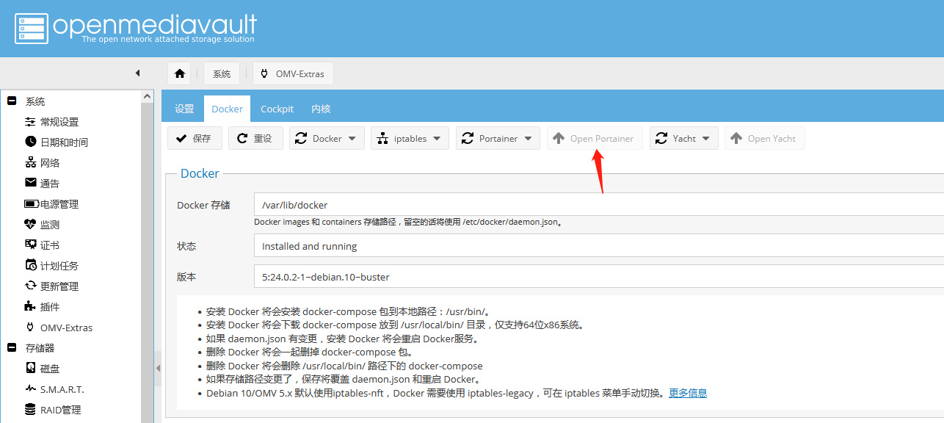Select OMV-Extras in the sidebar
This screenshot has width=944, height=423.
click(x=66, y=328)
